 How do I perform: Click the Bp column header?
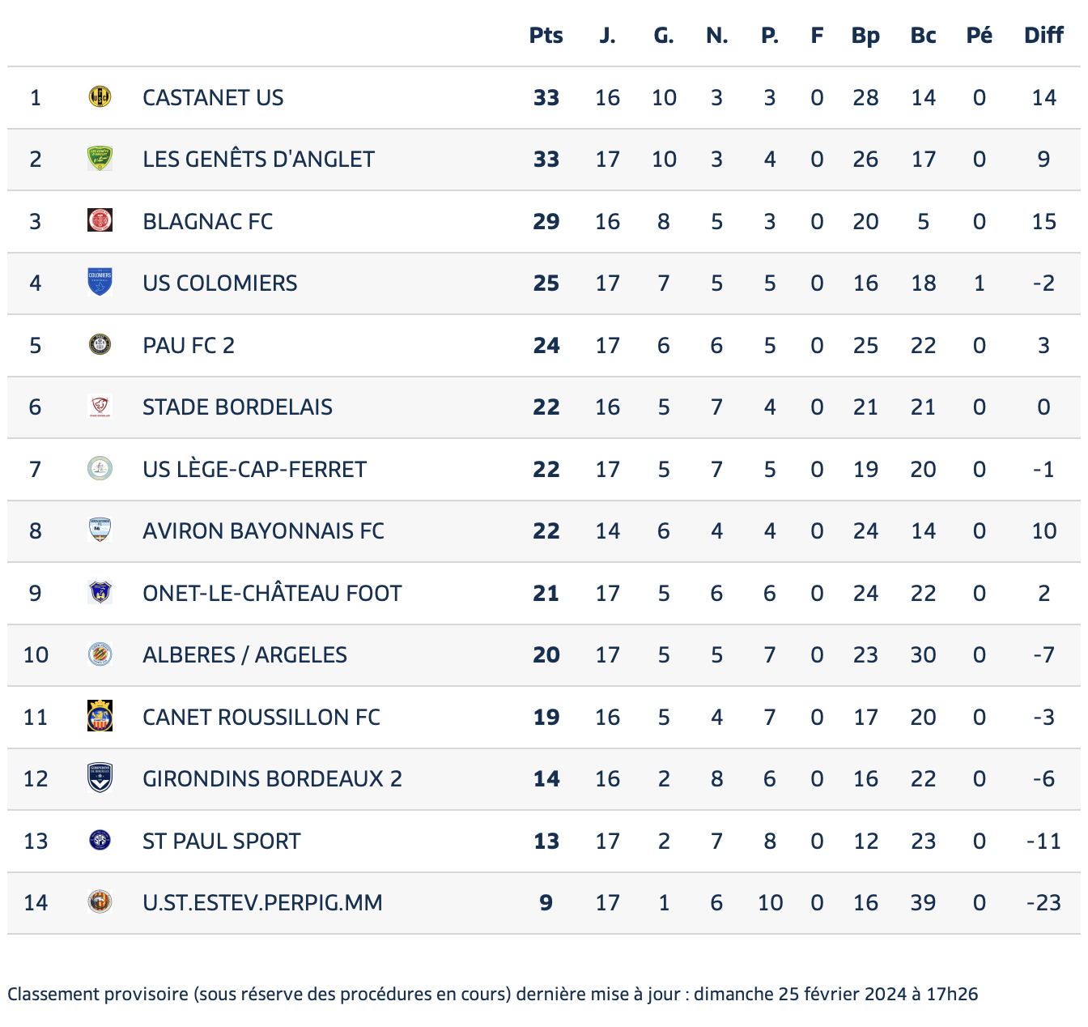pos(865,36)
